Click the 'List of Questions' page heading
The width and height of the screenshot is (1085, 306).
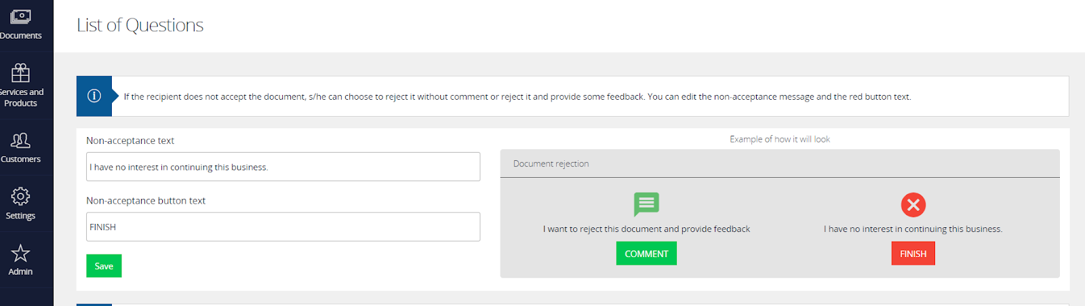[140, 25]
